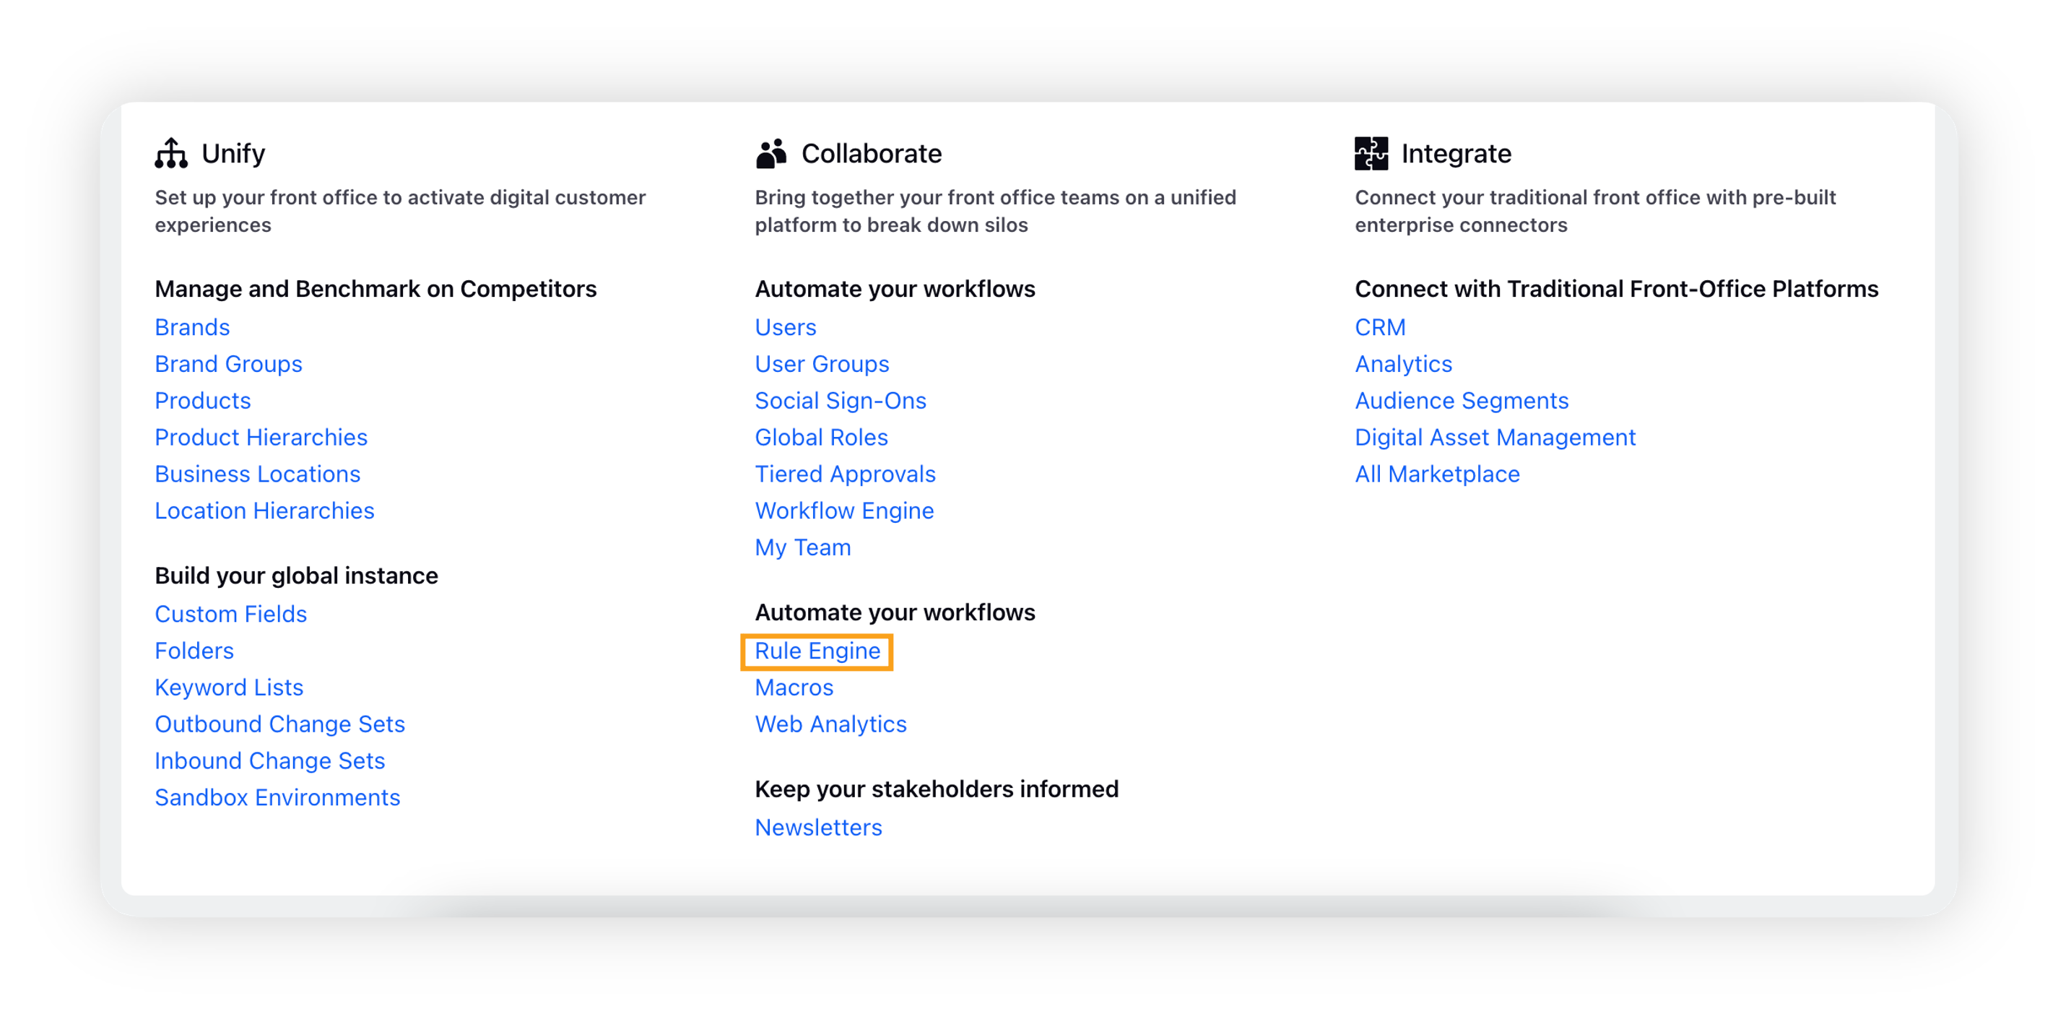Open User Groups
The image size is (2058, 1019).
[822, 364]
